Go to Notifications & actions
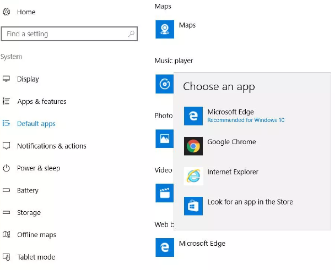The height and width of the screenshot is (270, 335). pos(51,146)
